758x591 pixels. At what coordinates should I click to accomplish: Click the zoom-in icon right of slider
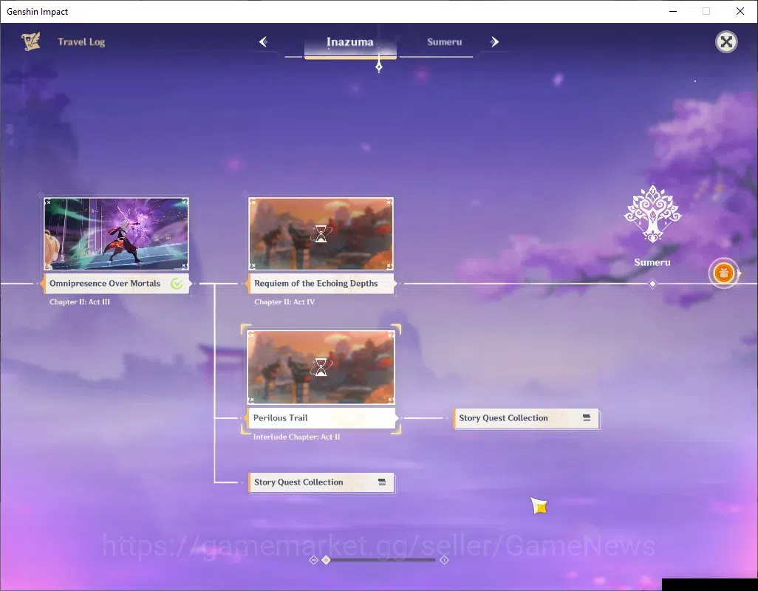click(444, 559)
